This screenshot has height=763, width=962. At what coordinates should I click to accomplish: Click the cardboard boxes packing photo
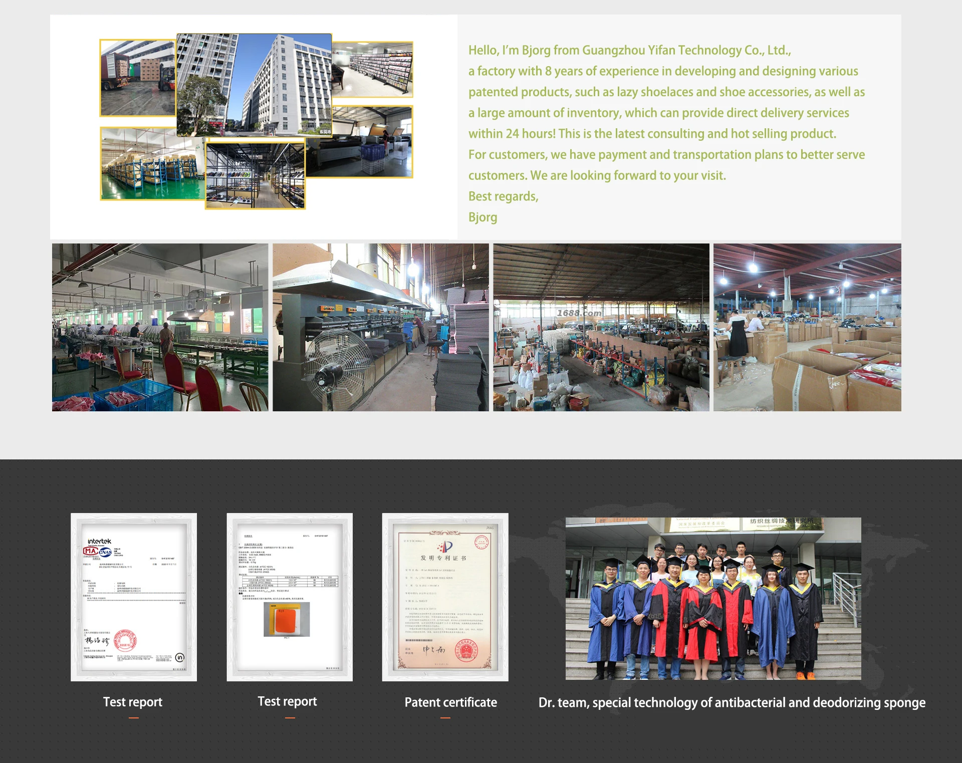coord(807,327)
